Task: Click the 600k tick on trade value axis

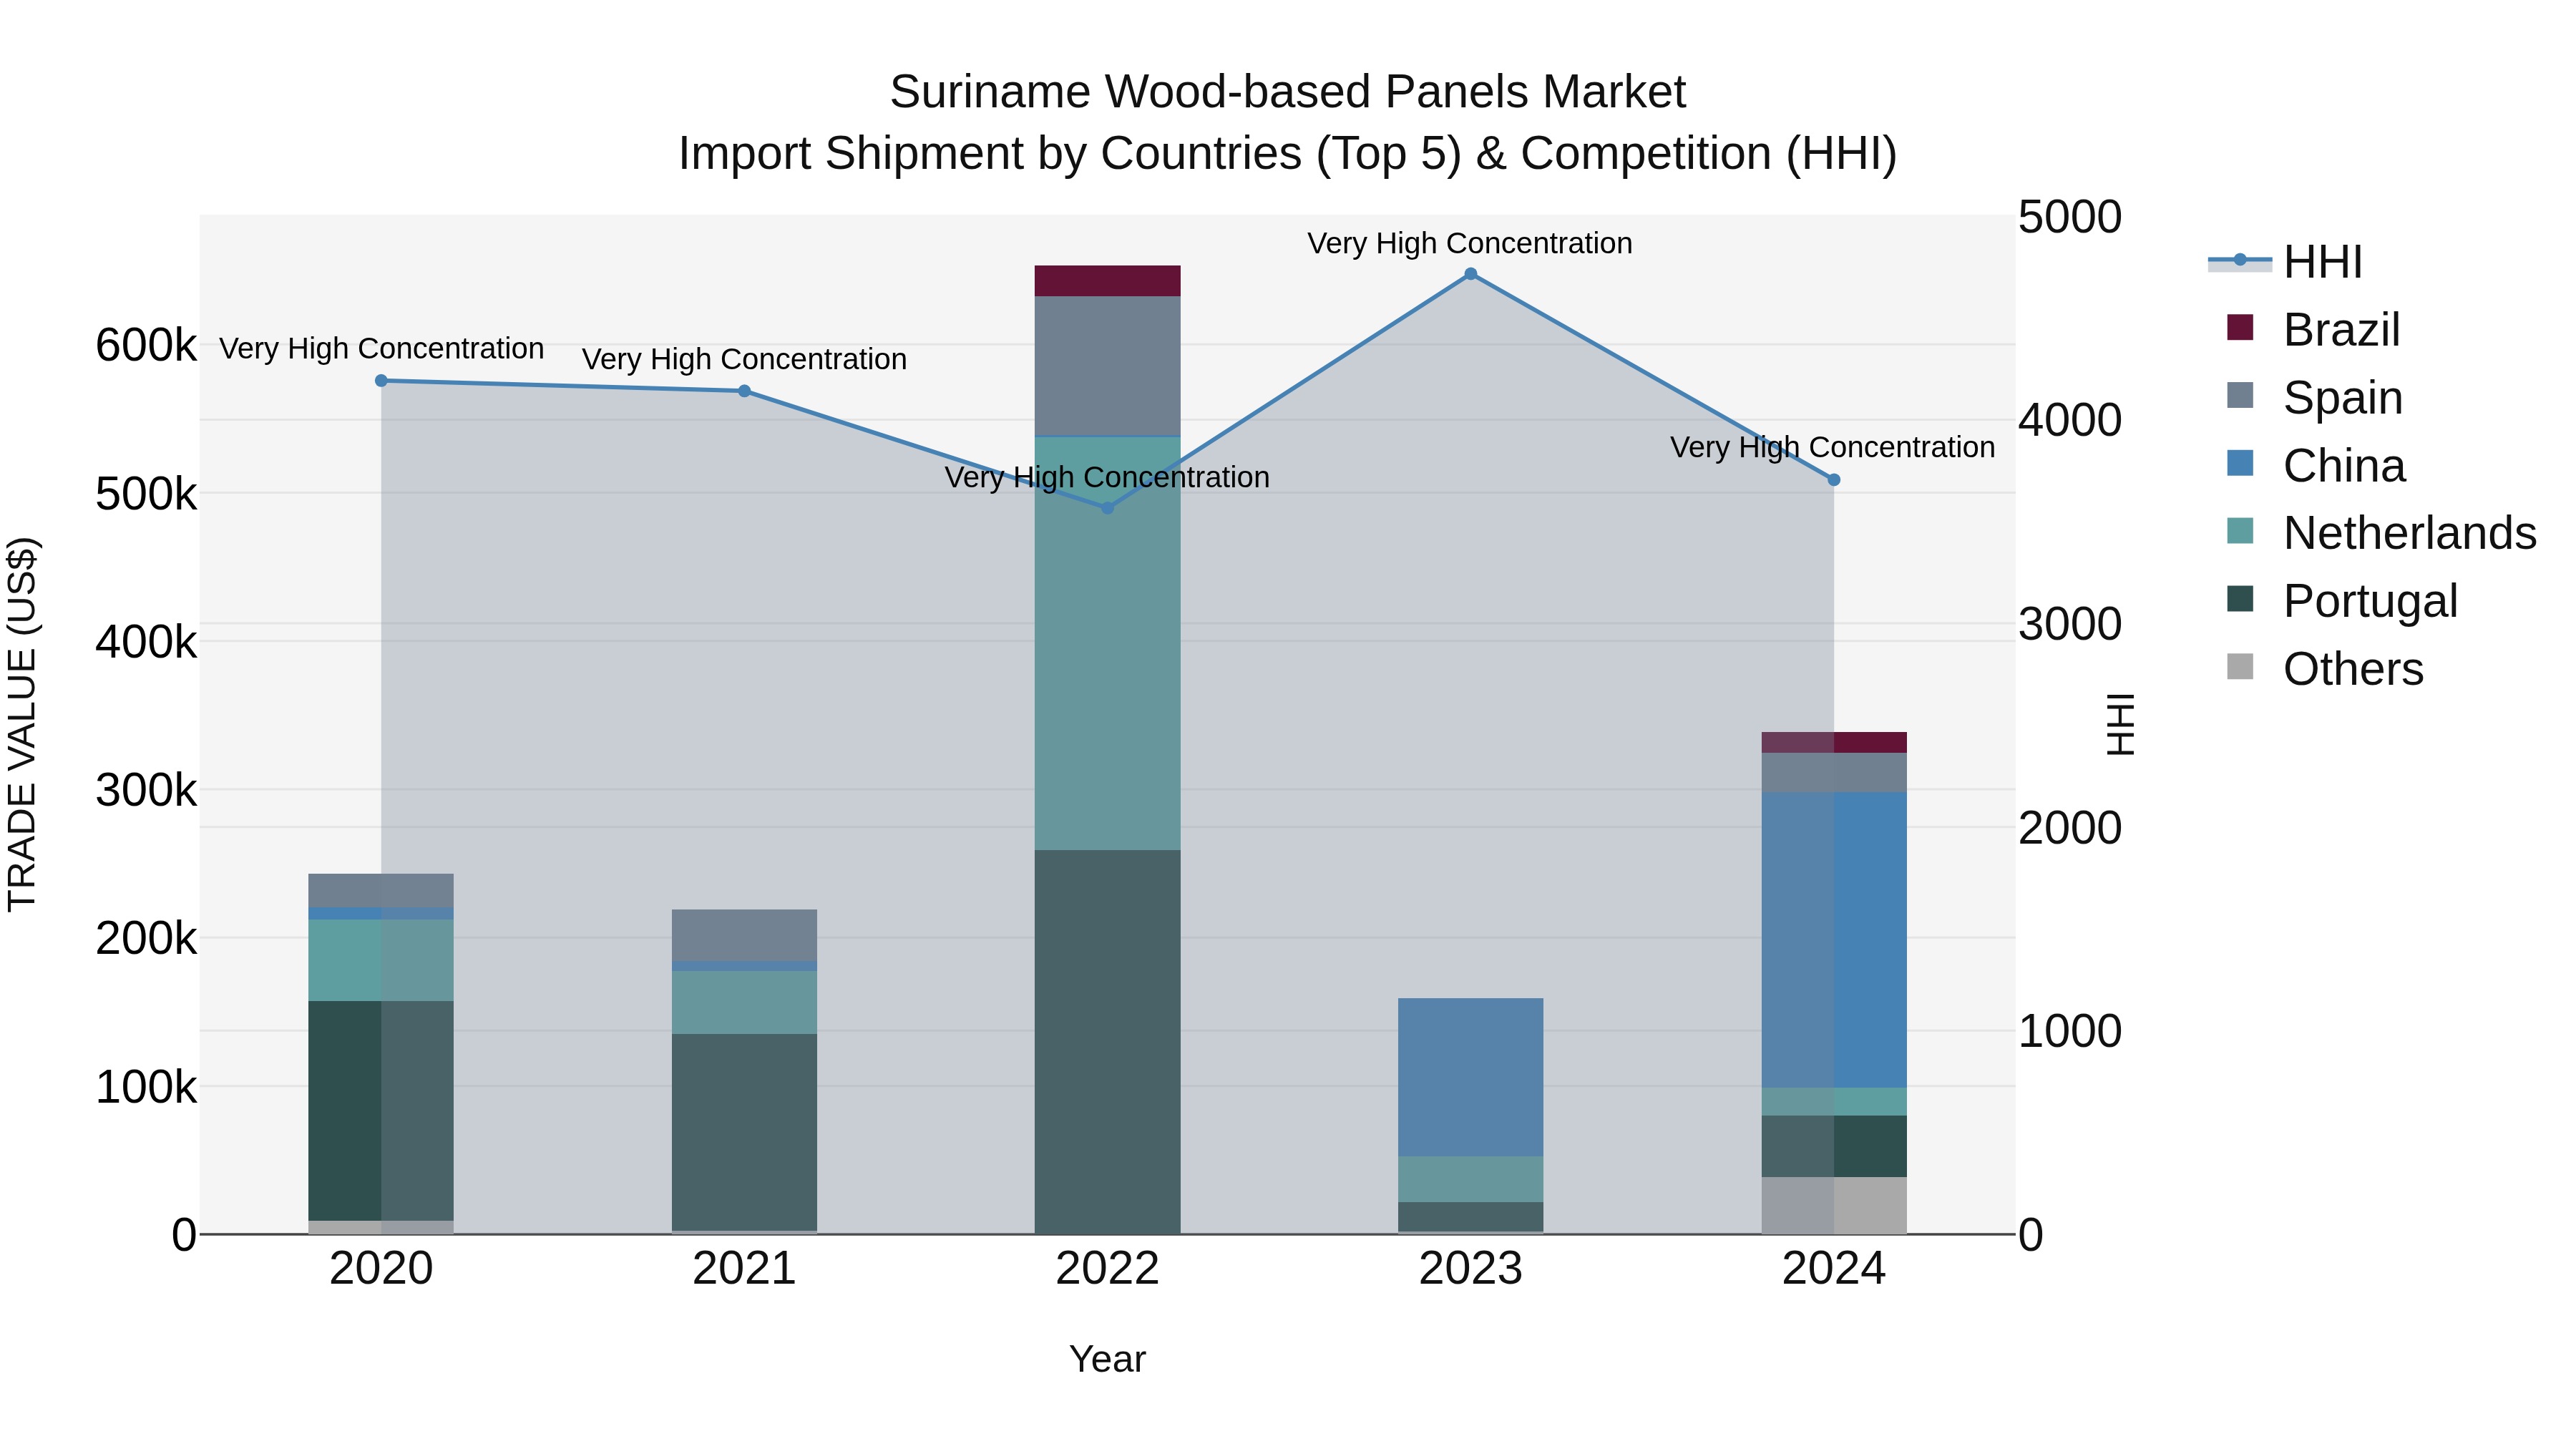Action: pyautogui.click(x=146, y=345)
